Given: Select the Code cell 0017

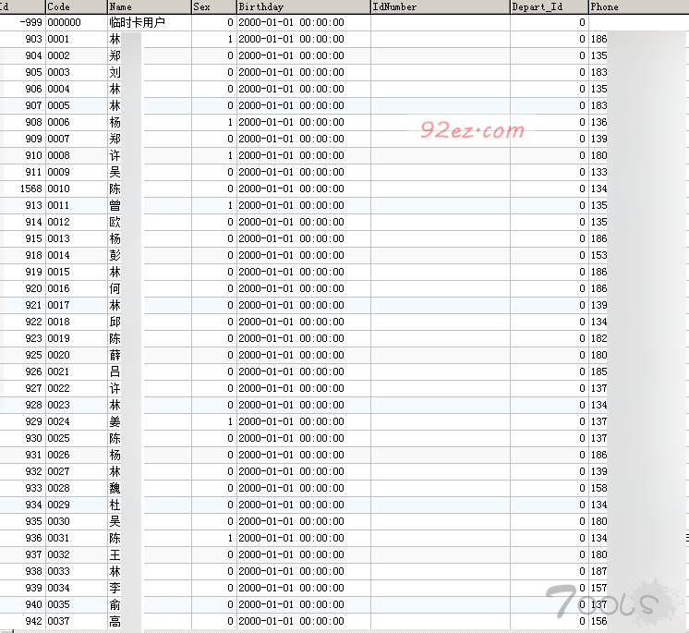Looking at the screenshot, I should pyautogui.click(x=77, y=305).
